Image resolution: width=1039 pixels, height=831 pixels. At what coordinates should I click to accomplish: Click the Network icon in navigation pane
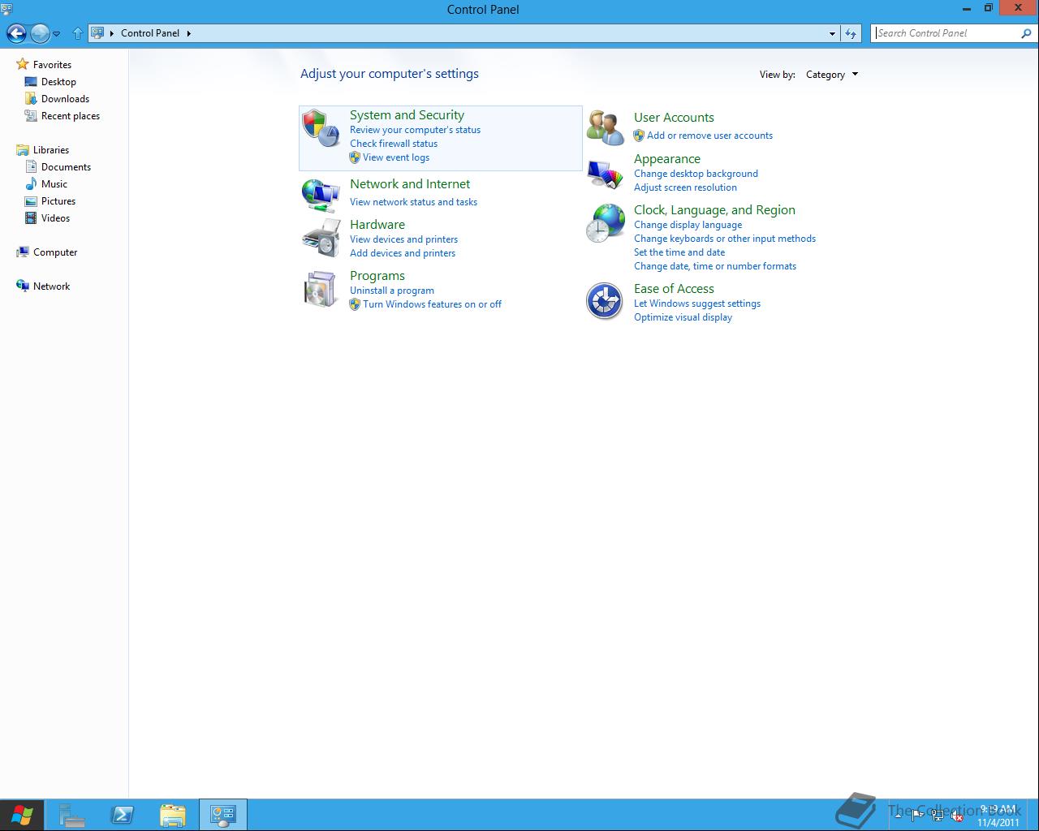coord(23,286)
